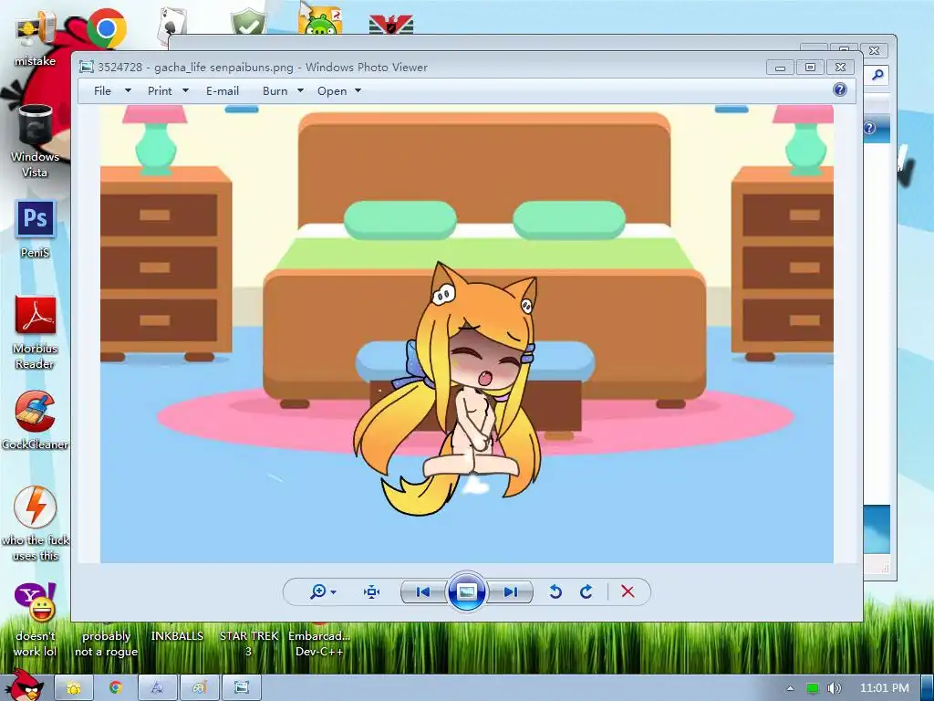Open the File menu in Photo Viewer
Image resolution: width=934 pixels, height=701 pixels.
click(x=102, y=90)
